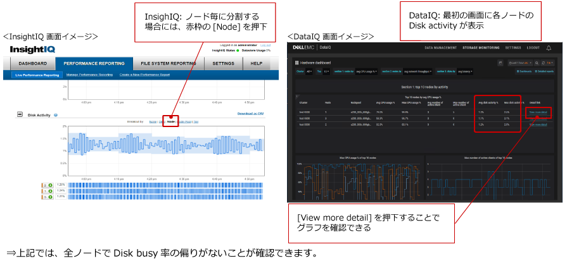567x268 pixels.
Task: Click Create a New Performance Report link
Action: (144, 75)
